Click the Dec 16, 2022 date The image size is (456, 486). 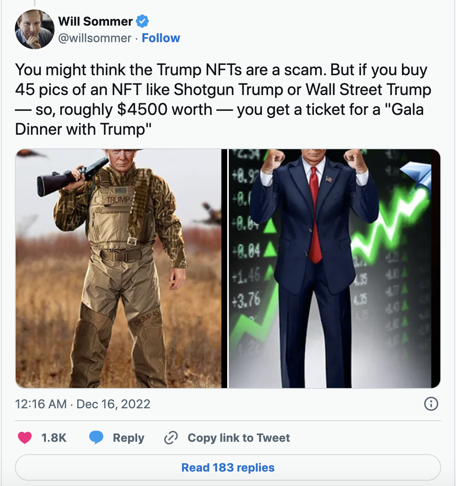pos(113,404)
